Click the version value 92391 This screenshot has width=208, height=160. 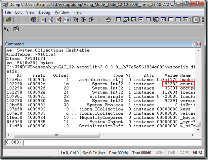171,100
